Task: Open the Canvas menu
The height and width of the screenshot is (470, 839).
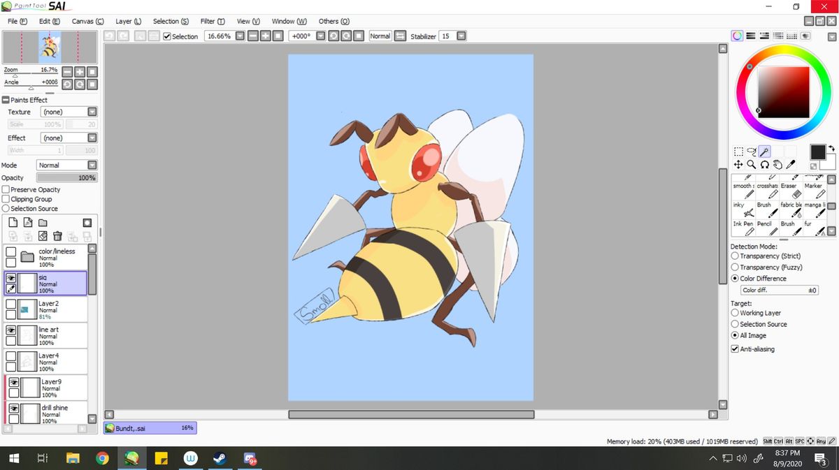Action: point(88,21)
